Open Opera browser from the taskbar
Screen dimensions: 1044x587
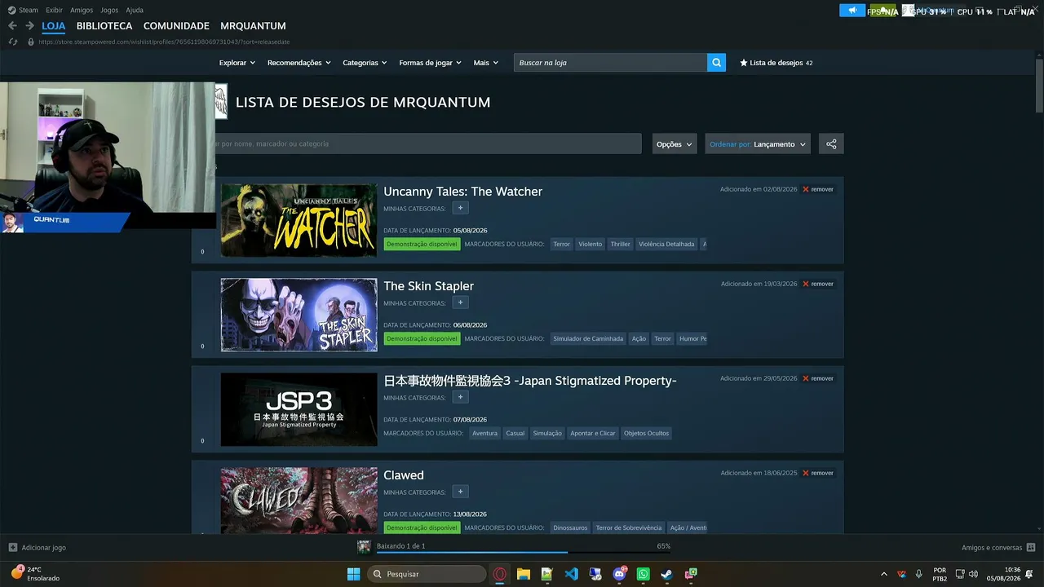(499, 574)
